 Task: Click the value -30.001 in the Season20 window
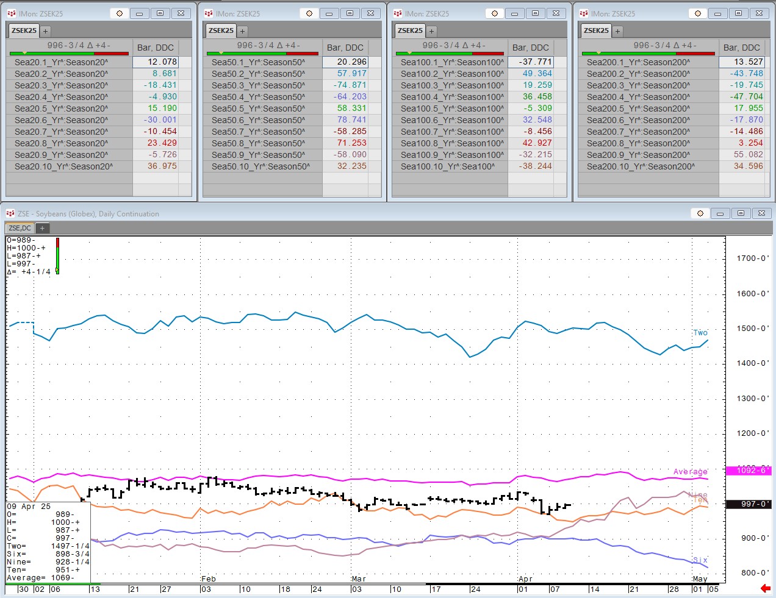tap(160, 120)
